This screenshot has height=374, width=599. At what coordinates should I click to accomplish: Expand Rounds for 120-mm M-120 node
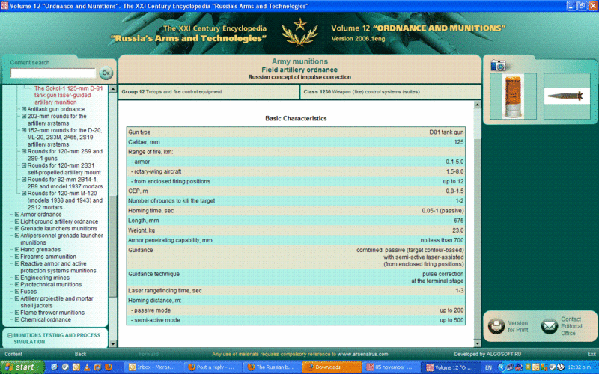click(24, 194)
